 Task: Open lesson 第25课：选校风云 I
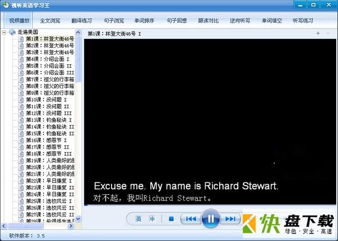pos(49,201)
